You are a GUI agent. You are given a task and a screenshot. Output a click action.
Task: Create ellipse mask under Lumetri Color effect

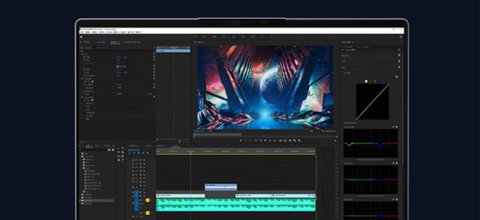click(x=85, y=100)
